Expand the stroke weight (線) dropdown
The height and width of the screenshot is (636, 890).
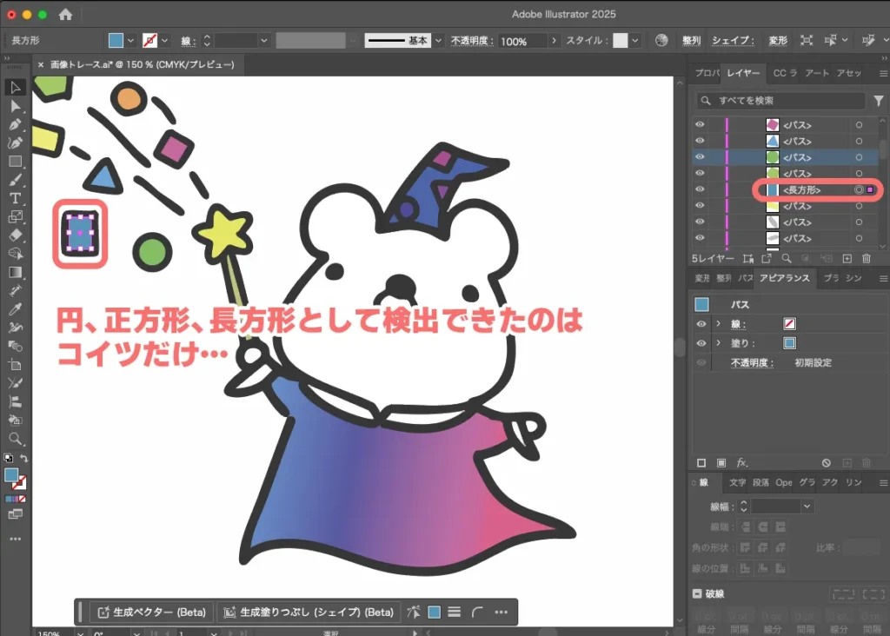point(263,40)
